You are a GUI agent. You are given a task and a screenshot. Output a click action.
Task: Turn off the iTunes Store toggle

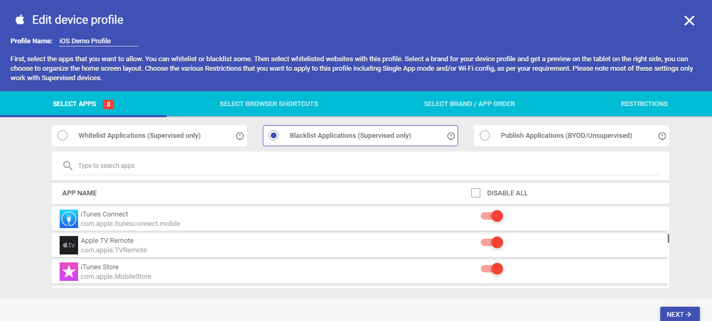[x=491, y=268]
